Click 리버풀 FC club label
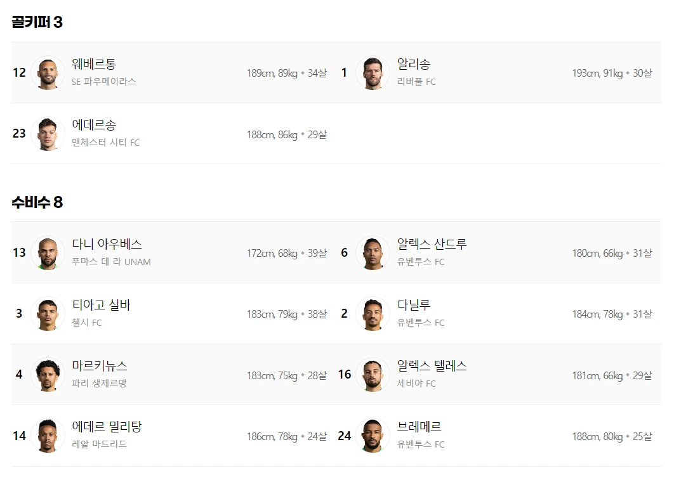Image resolution: width=674 pixels, height=480 pixels. click(416, 82)
